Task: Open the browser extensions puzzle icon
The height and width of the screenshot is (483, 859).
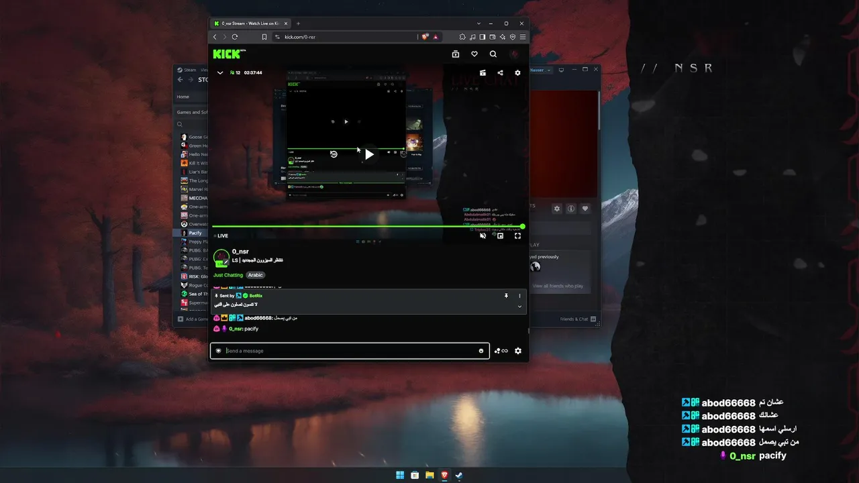Action: pyautogui.click(x=462, y=37)
